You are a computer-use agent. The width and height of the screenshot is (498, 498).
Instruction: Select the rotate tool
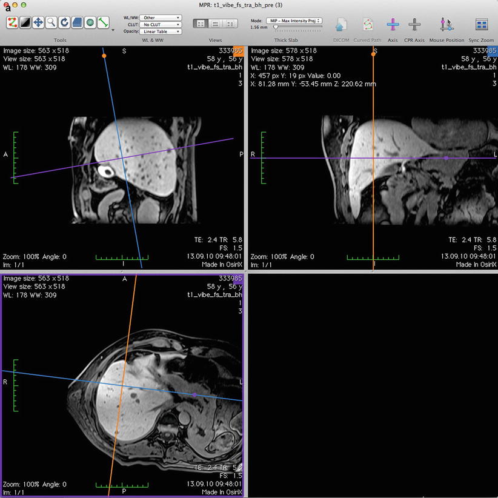64,23
